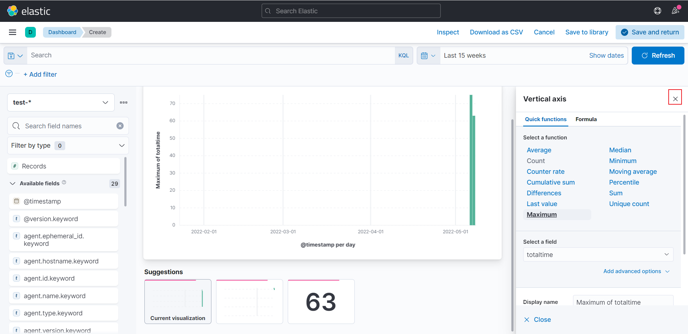This screenshot has height=334, width=688.
Task: Open the saved query menu
Action: point(15,56)
